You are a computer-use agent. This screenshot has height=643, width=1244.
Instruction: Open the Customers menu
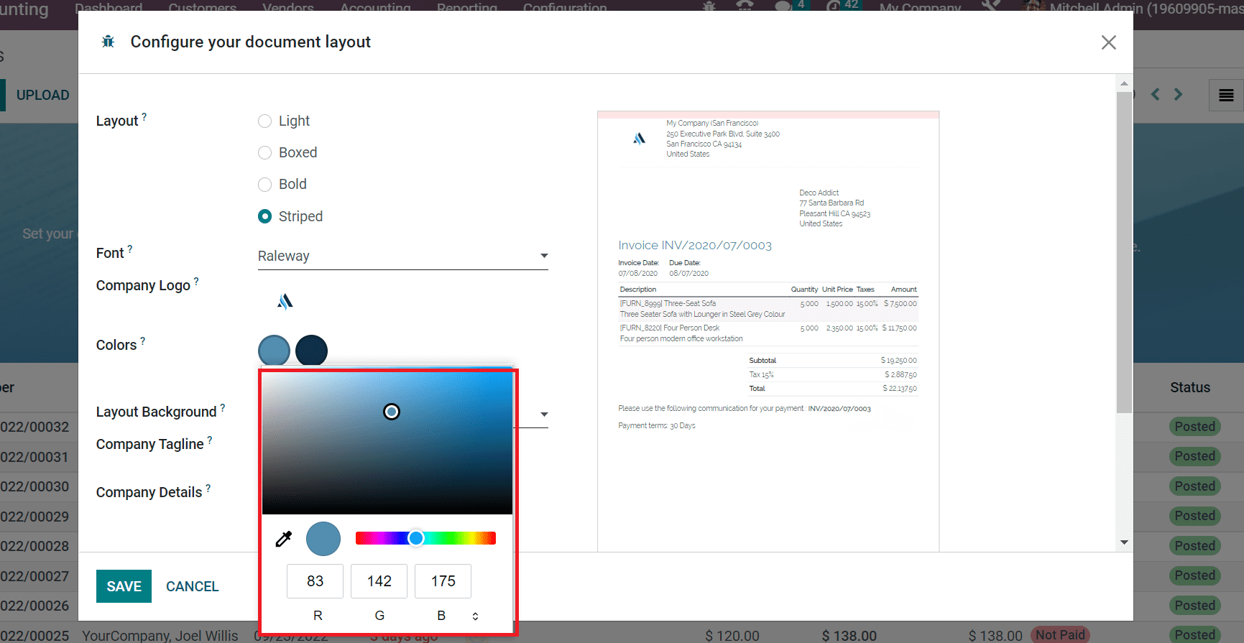point(203,8)
